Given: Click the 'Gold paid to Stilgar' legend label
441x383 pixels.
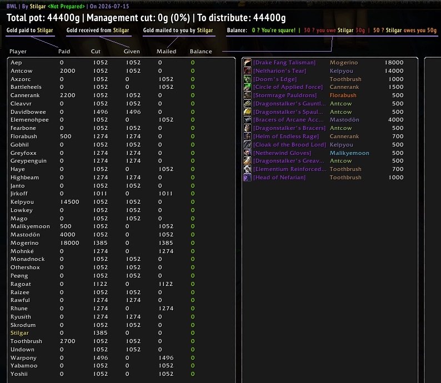Looking at the screenshot, I should click(x=30, y=30).
